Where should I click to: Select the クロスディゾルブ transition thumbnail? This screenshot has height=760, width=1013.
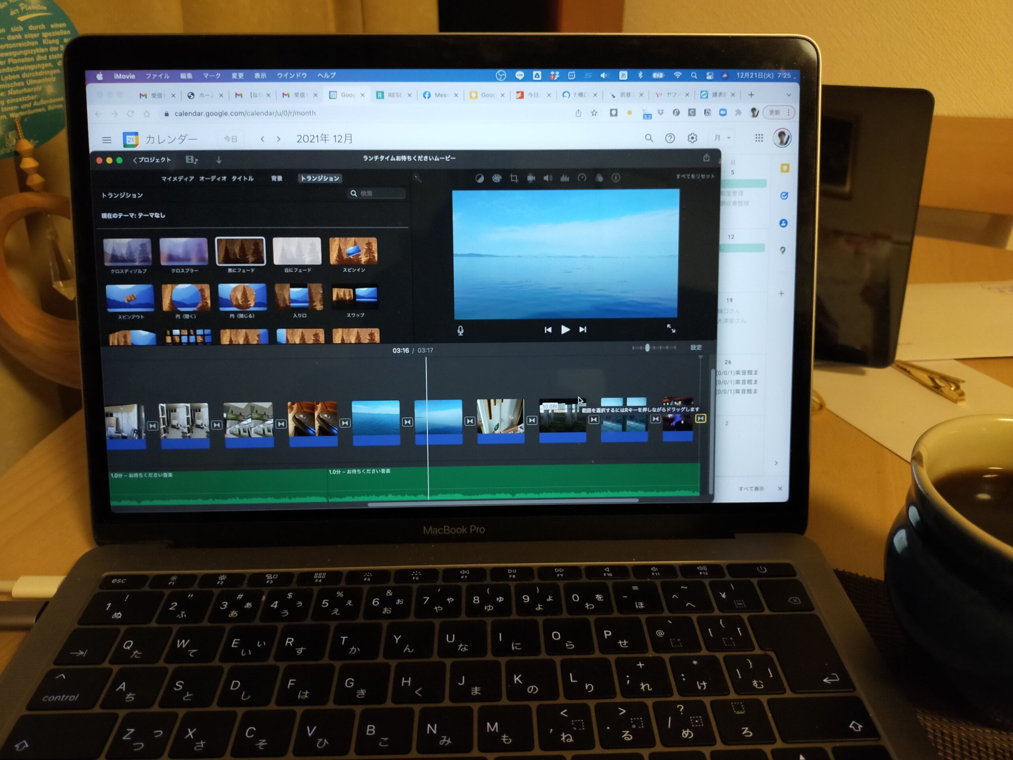[127, 251]
